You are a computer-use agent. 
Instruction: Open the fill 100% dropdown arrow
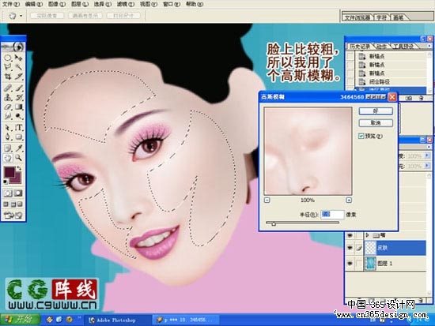pos(428,166)
